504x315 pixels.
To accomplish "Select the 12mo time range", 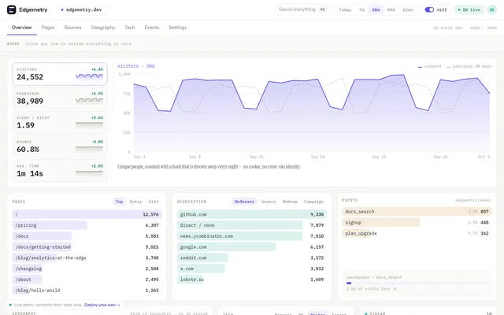I will tap(408, 10).
